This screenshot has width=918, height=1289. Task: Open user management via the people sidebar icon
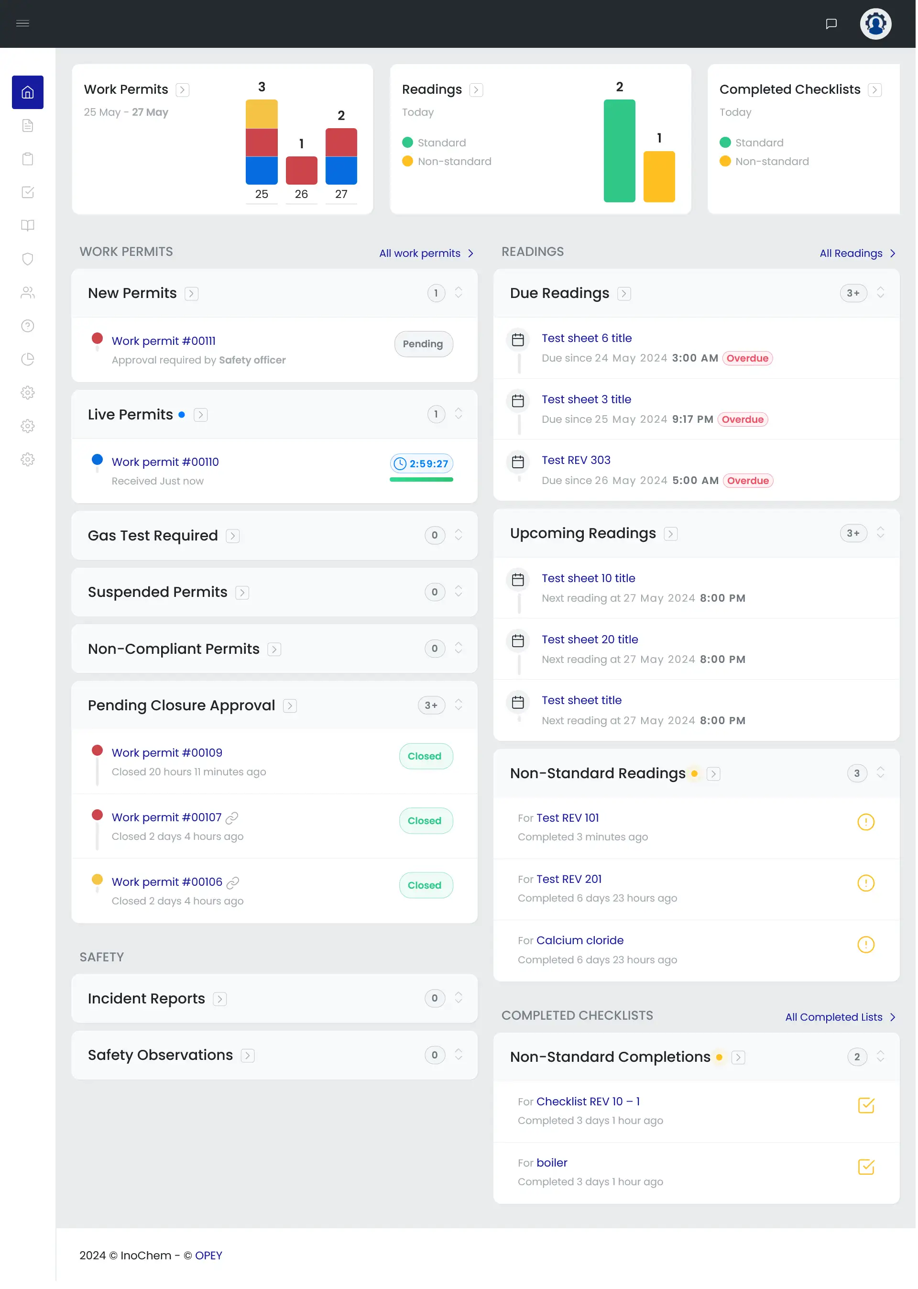click(28, 292)
